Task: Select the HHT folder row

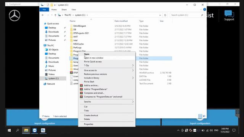Action: (120, 37)
